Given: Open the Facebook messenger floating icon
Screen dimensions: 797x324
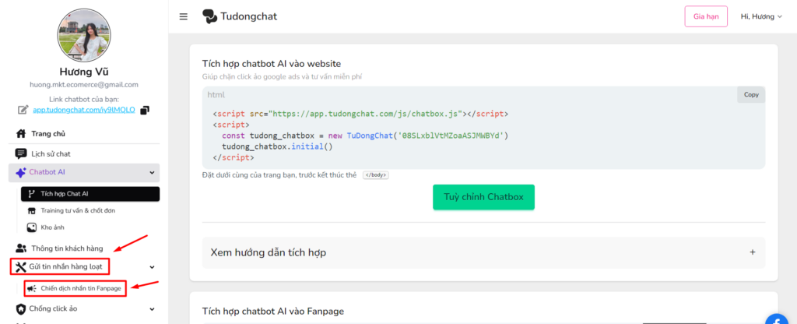Looking at the screenshot, I should click(x=778, y=319).
